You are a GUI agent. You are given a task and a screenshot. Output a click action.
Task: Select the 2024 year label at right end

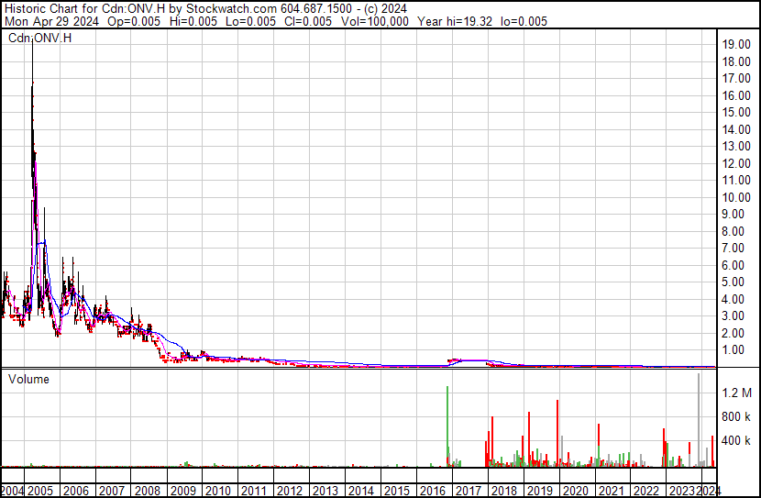click(706, 491)
